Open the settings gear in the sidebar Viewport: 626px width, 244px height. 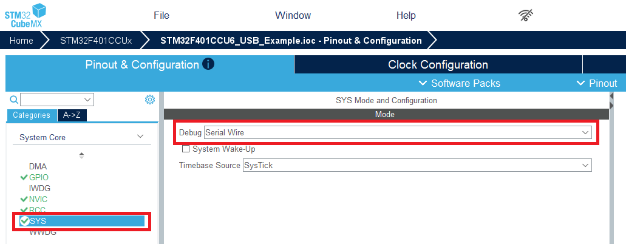tap(149, 100)
